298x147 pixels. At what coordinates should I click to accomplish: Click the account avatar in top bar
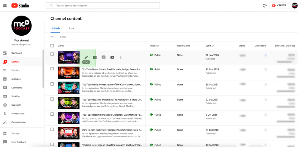coord(295,6)
